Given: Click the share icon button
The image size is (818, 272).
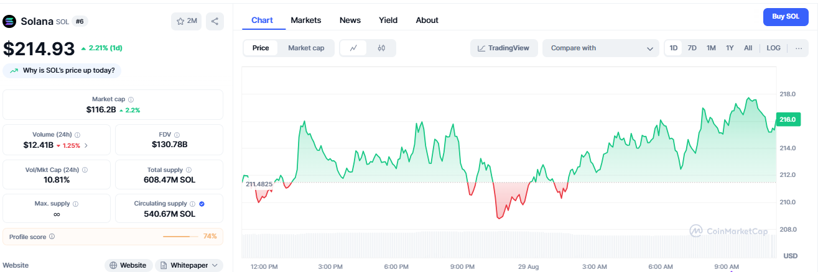Looking at the screenshot, I should point(215,21).
